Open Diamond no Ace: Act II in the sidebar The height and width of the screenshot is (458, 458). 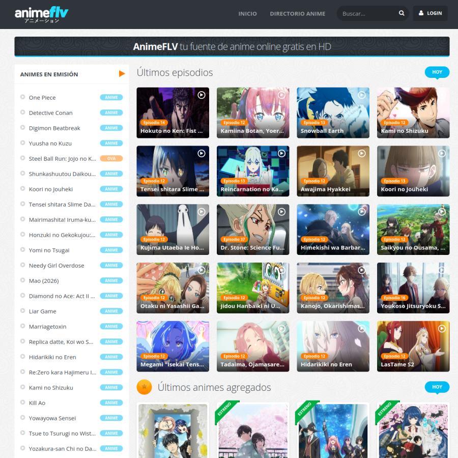click(x=62, y=296)
